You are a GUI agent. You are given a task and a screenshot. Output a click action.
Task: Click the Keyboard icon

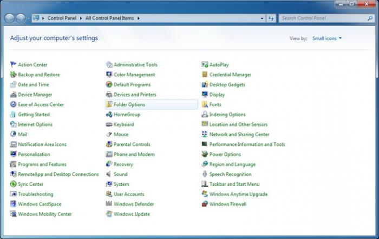[x=109, y=124]
